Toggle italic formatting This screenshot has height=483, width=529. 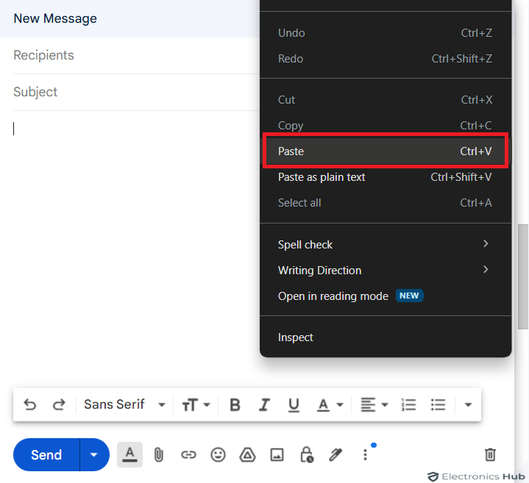tap(264, 404)
